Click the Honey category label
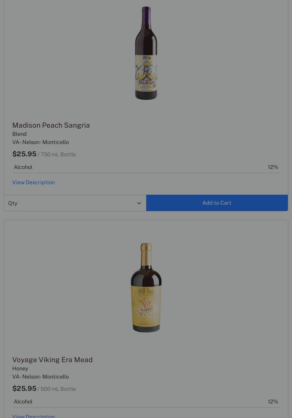292x418 pixels. click(20, 368)
